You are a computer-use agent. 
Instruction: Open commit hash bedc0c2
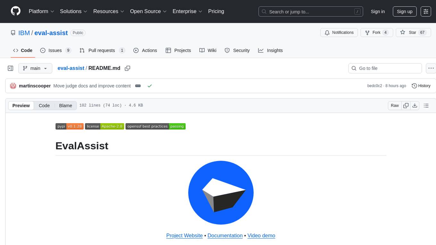(x=375, y=86)
